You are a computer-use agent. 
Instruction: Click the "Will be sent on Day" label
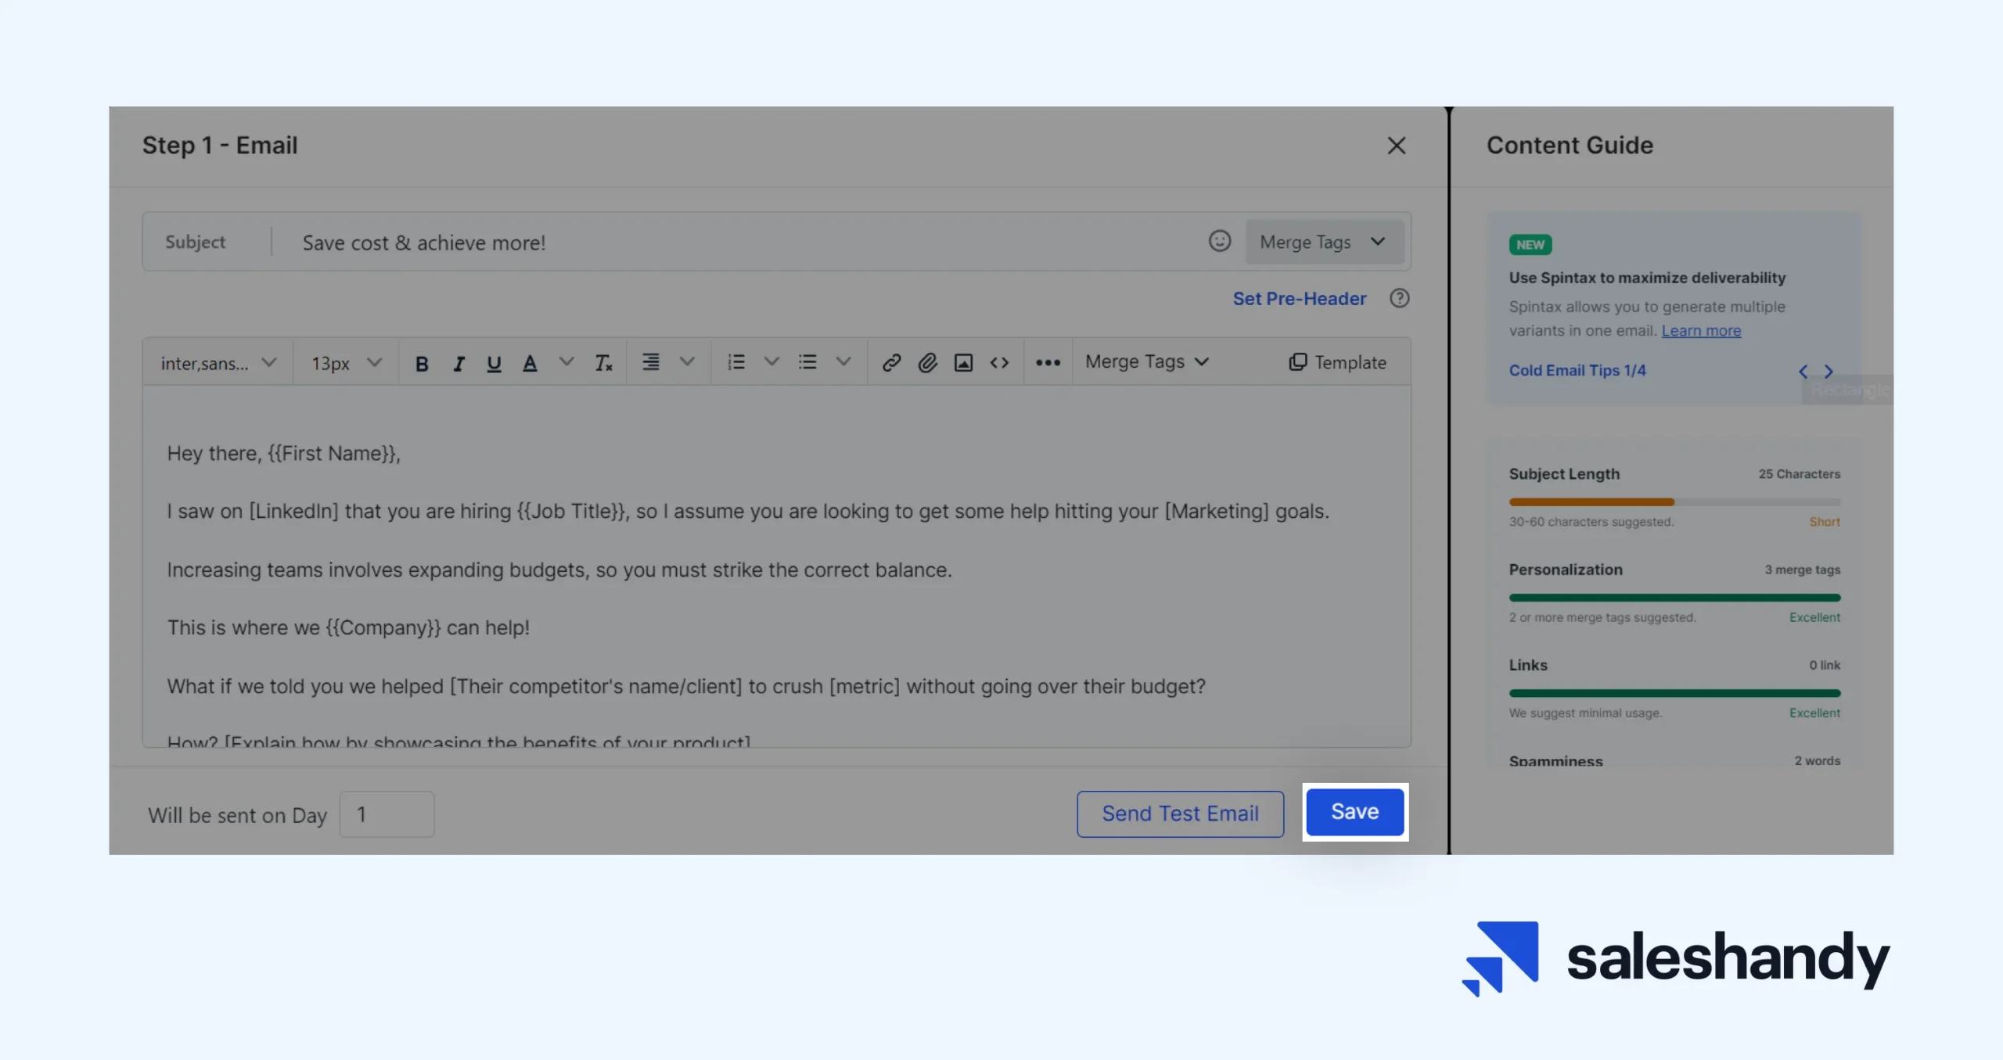click(237, 815)
